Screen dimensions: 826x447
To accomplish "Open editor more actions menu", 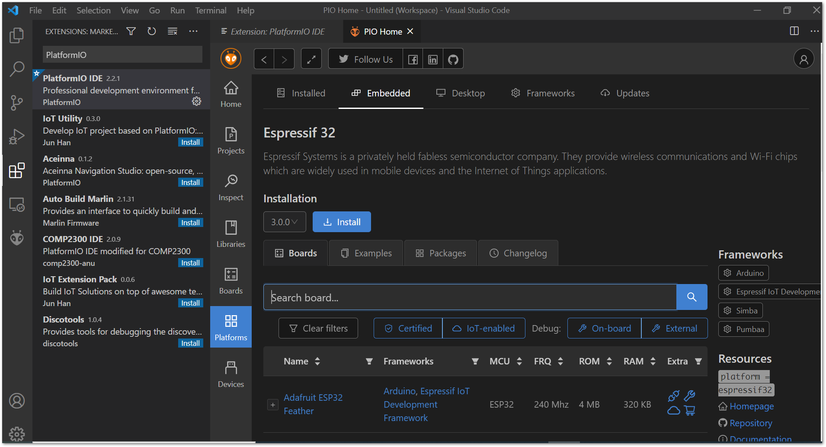I will pyautogui.click(x=815, y=31).
